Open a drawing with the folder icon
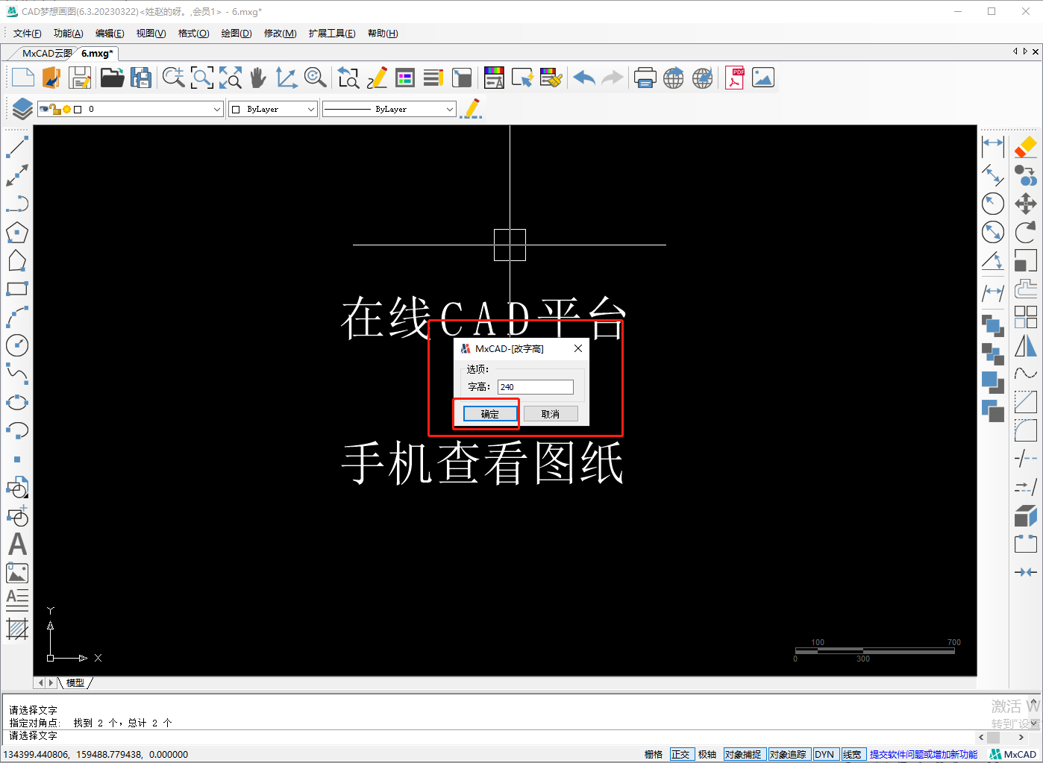 pos(112,78)
